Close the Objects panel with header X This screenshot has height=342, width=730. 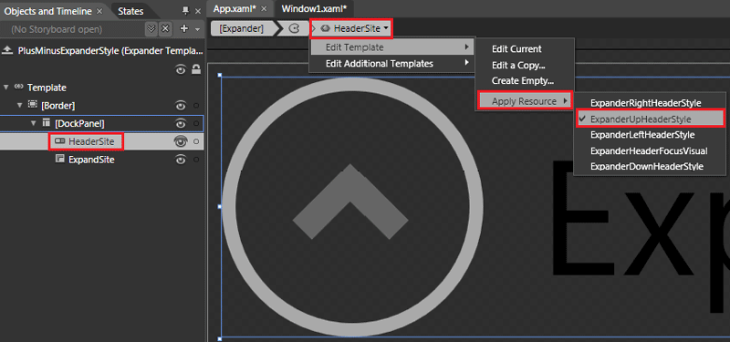click(x=198, y=11)
